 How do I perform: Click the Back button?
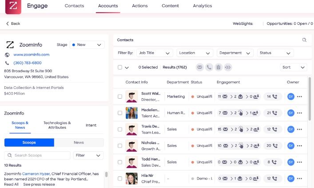click(x=13, y=23)
